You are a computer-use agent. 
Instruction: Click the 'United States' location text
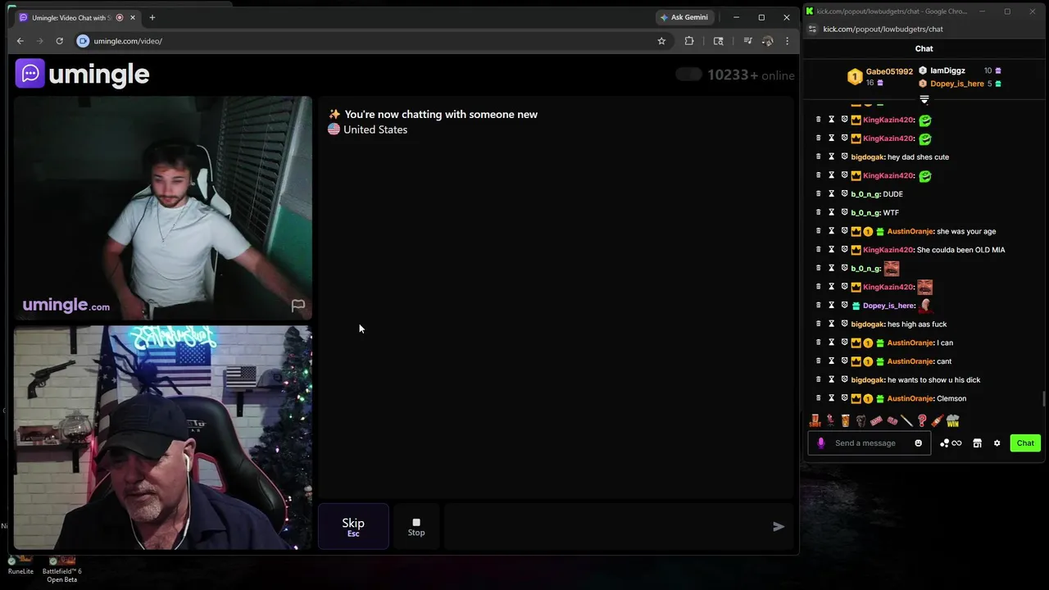pyautogui.click(x=375, y=129)
